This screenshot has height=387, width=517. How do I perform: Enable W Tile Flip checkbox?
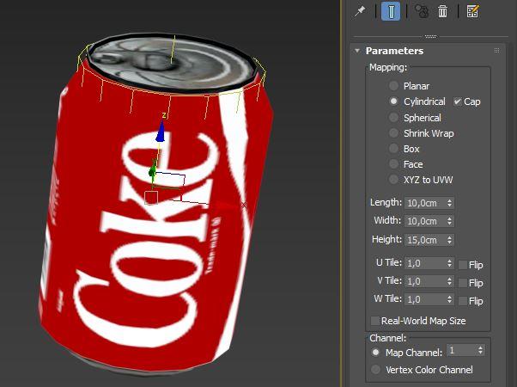click(x=463, y=301)
